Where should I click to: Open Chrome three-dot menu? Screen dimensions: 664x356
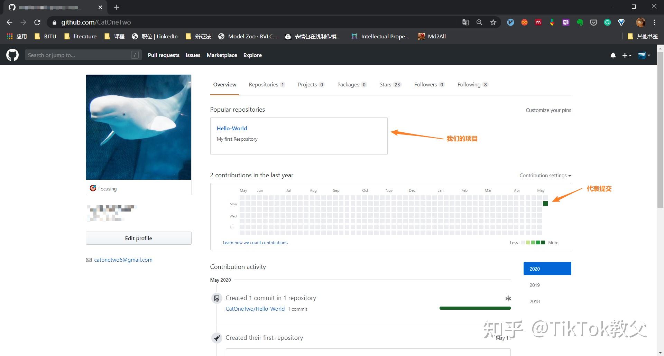[x=654, y=22]
